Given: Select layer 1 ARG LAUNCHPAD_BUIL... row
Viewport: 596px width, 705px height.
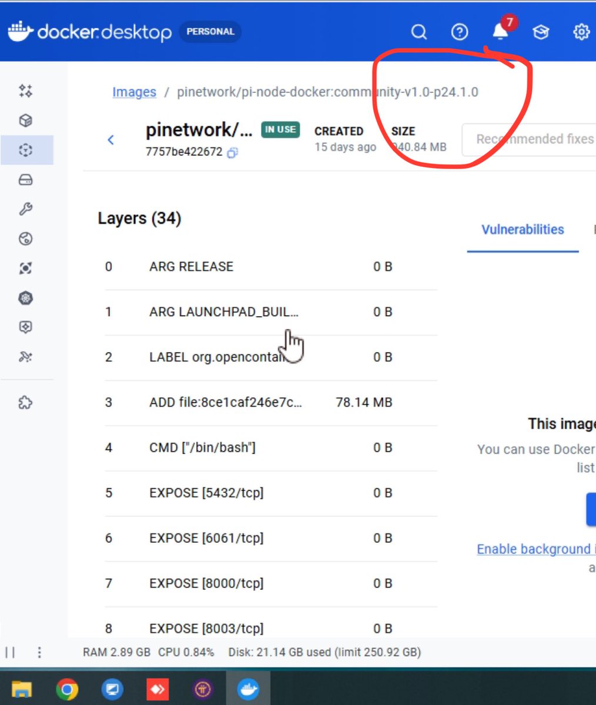Looking at the screenshot, I should pyautogui.click(x=271, y=312).
